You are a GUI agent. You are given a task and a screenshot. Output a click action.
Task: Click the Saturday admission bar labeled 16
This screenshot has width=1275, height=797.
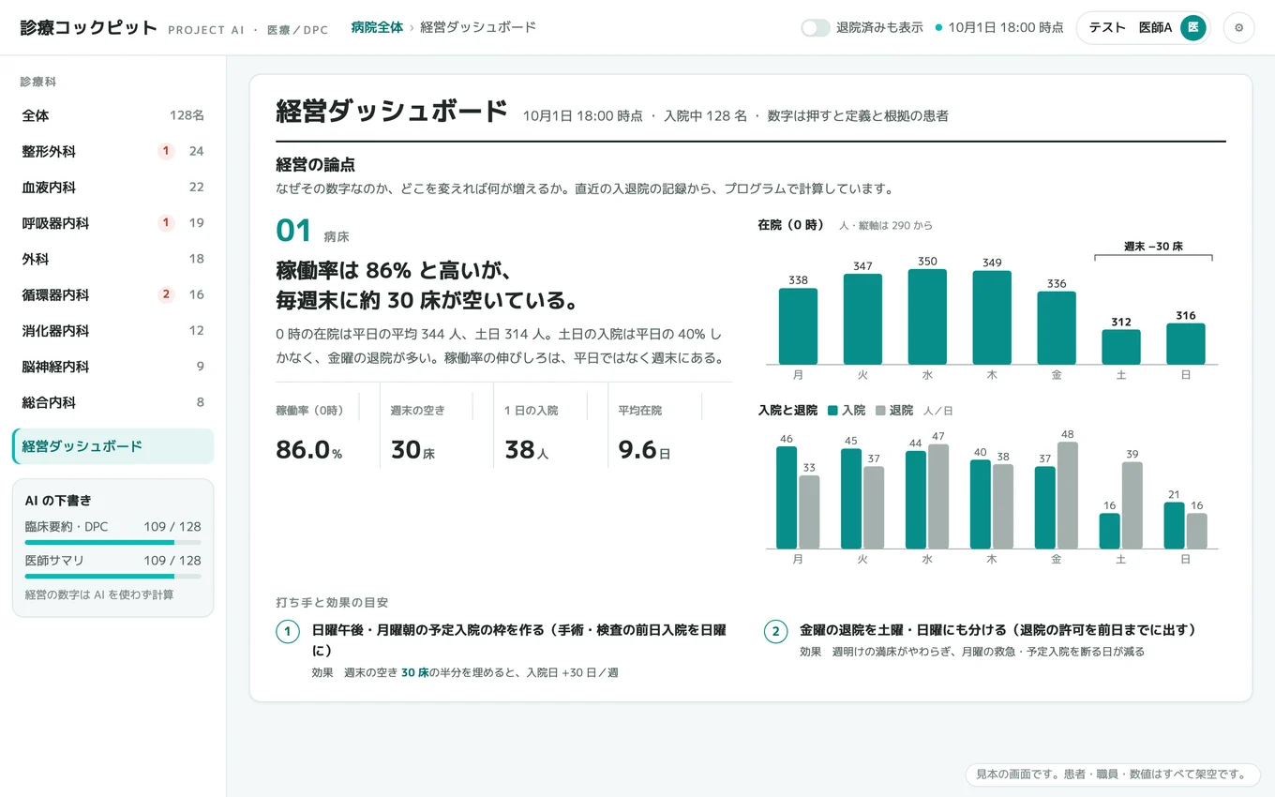coord(1110,531)
